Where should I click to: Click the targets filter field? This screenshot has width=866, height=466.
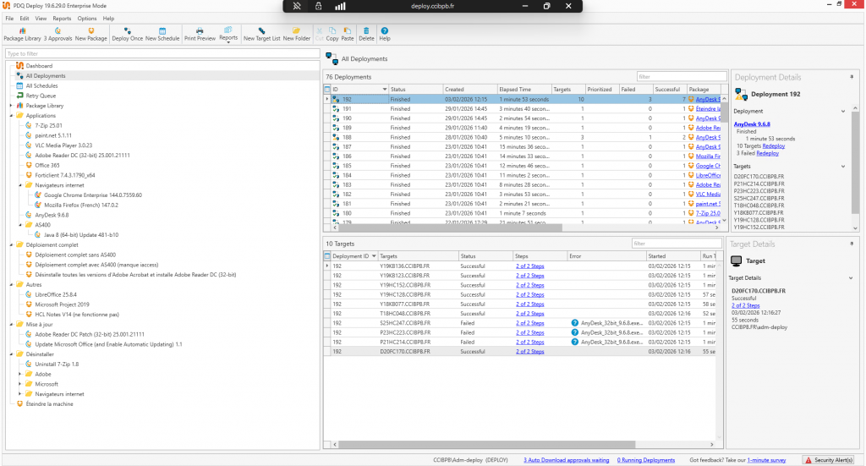pos(677,244)
